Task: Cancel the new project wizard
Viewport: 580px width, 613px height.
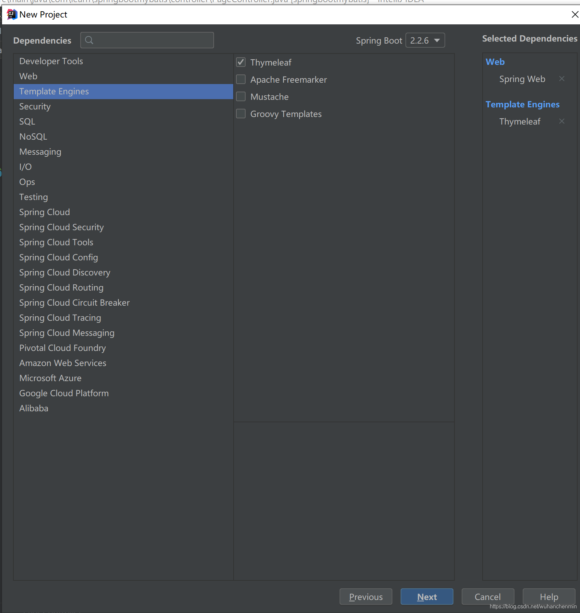Action: click(x=488, y=597)
